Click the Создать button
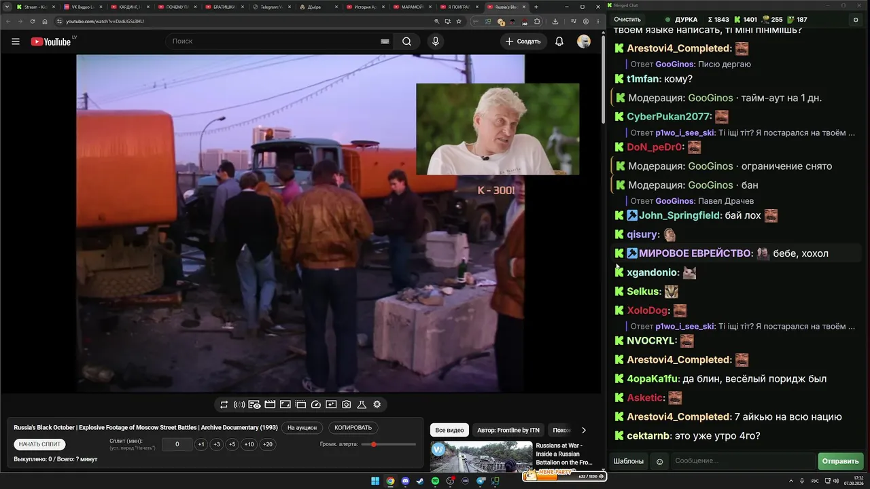This screenshot has width=870, height=489. coord(523,41)
